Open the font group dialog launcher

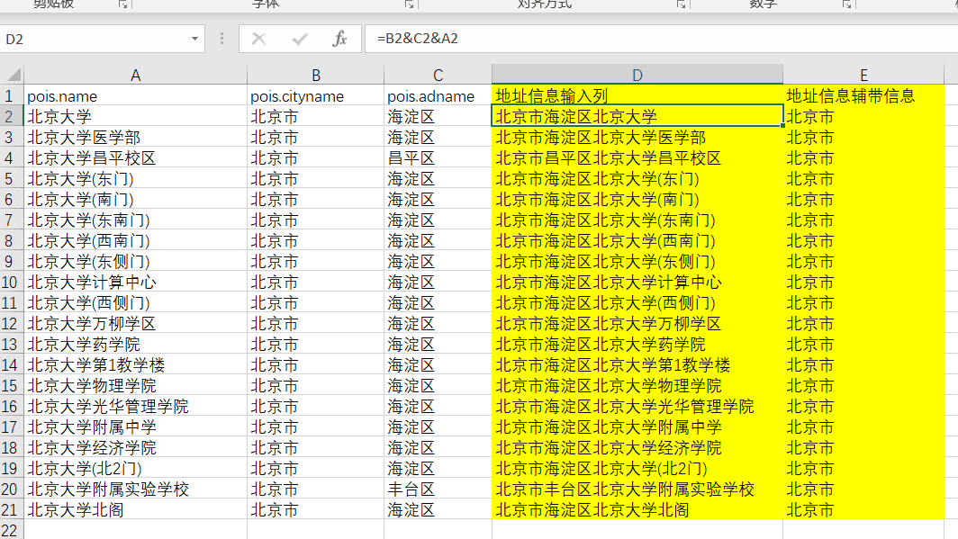[410, 4]
